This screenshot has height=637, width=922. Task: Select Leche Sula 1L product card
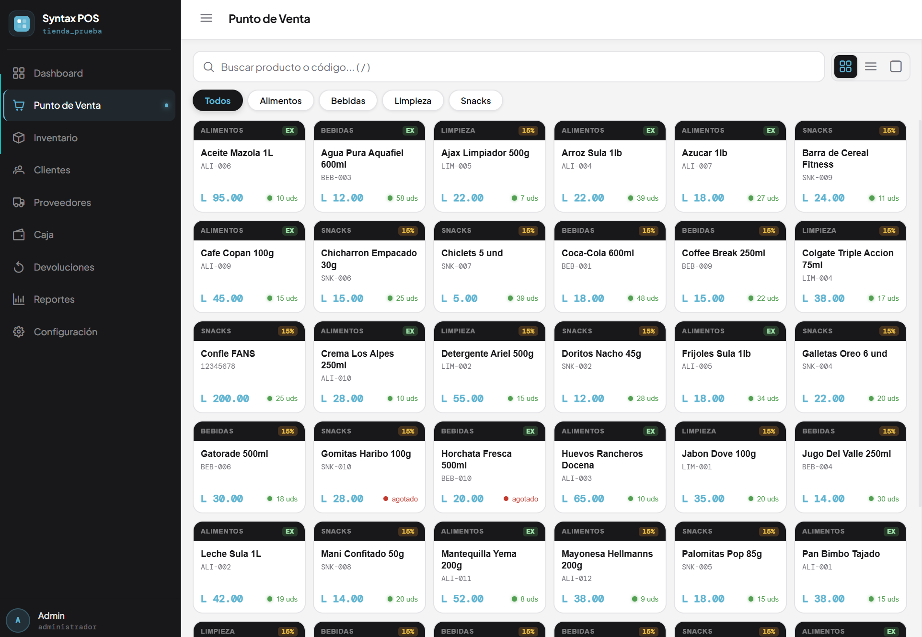point(249,567)
